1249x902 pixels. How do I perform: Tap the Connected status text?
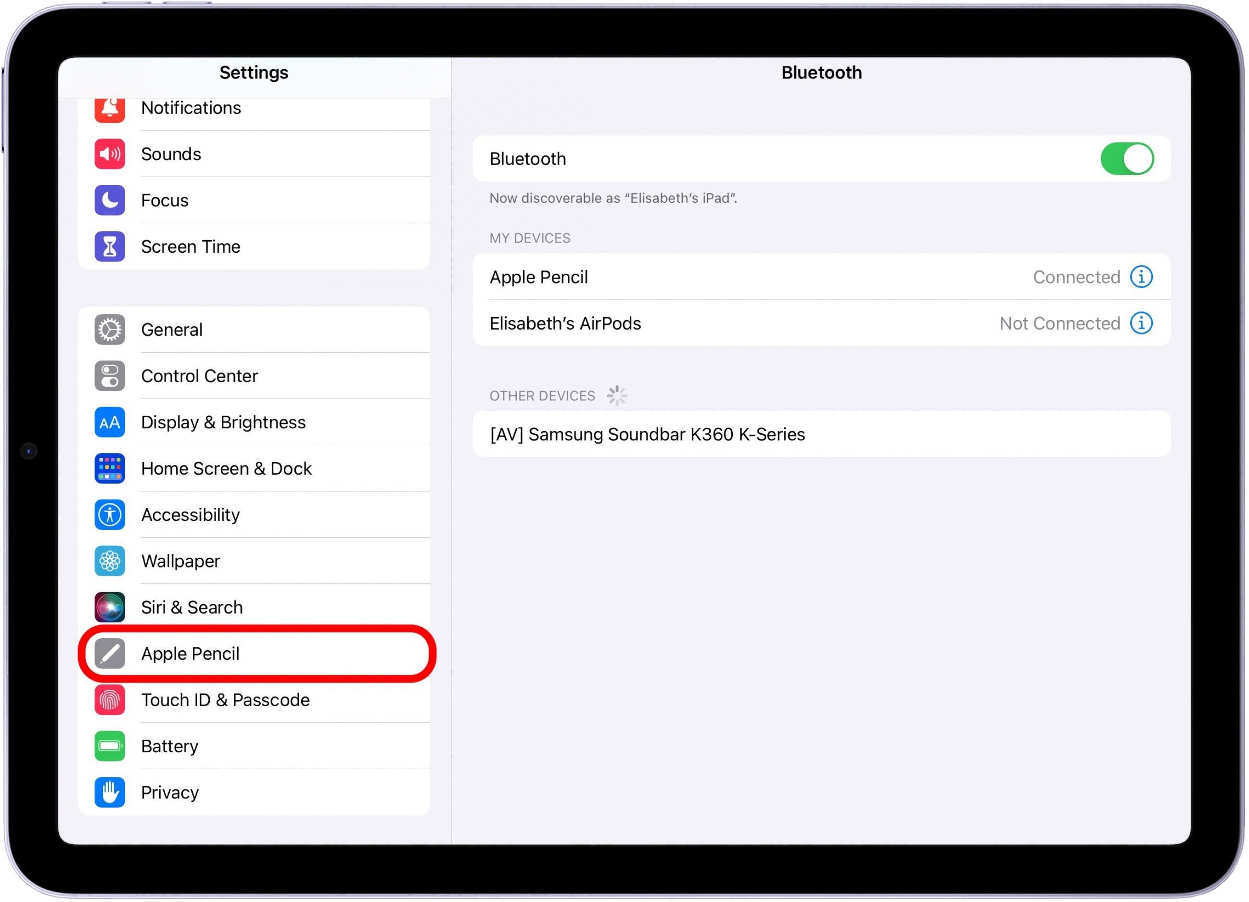[1076, 277]
